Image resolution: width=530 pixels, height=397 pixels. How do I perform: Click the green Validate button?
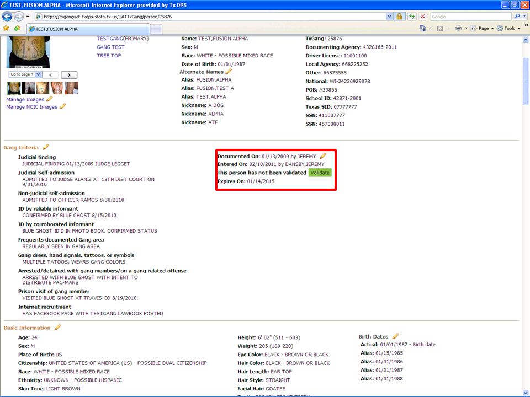pos(320,173)
